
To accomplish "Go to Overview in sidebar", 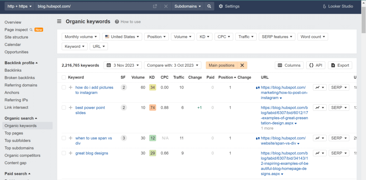I will coord(13,22).
